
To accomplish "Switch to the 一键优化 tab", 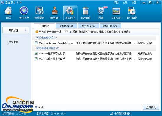I will click(44, 26).
